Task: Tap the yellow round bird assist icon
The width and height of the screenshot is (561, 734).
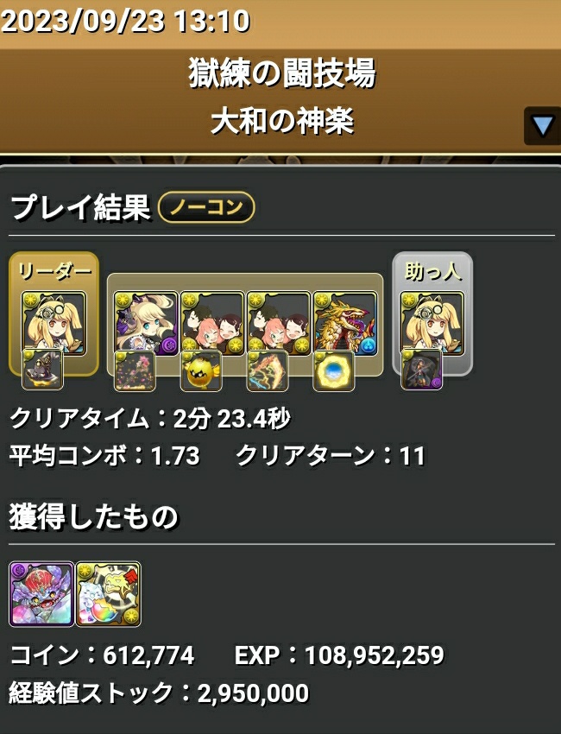Action: 201,370
